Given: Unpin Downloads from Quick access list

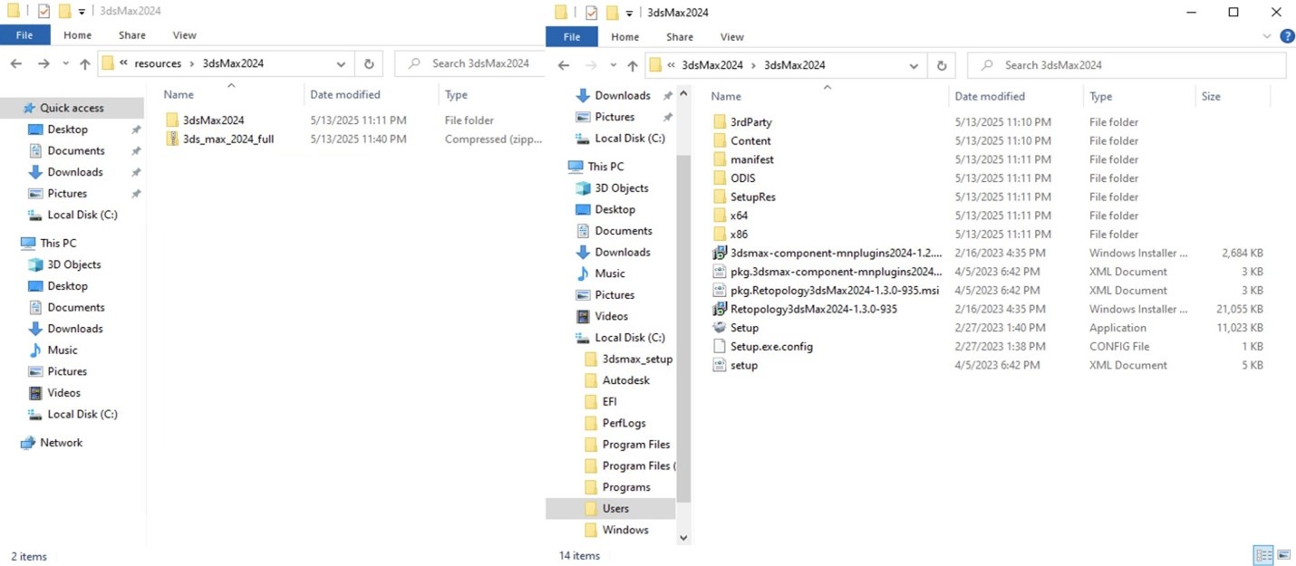Looking at the screenshot, I should (x=136, y=172).
